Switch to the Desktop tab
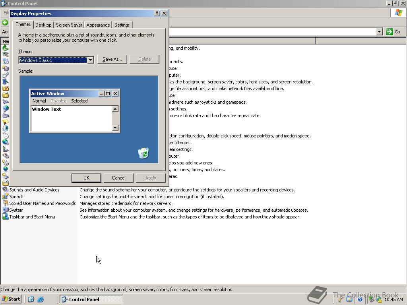 coord(43,25)
